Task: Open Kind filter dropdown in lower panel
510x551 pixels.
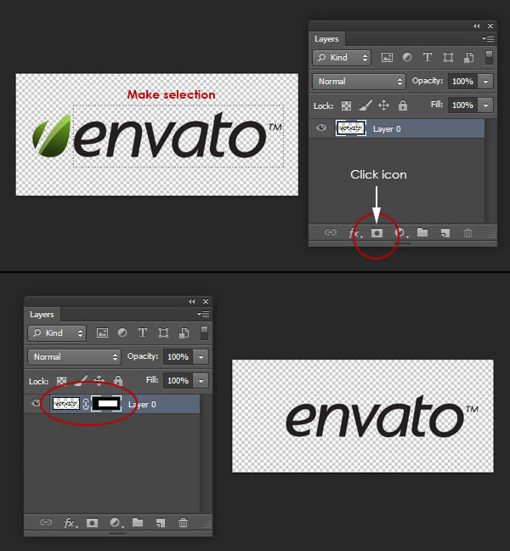Action: [x=57, y=333]
